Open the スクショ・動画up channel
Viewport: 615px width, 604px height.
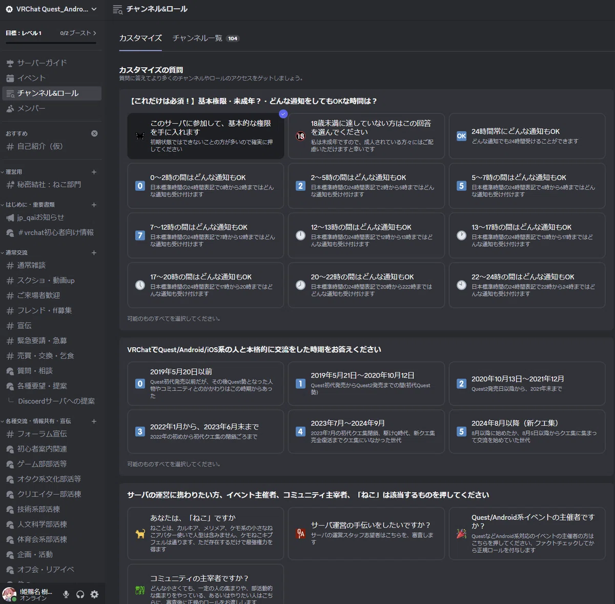[x=52, y=280]
